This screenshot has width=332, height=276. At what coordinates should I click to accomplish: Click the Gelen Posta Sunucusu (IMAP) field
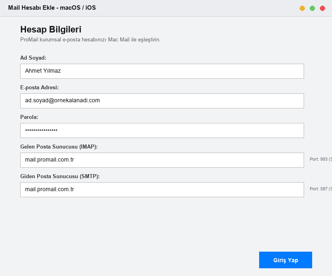162,160
